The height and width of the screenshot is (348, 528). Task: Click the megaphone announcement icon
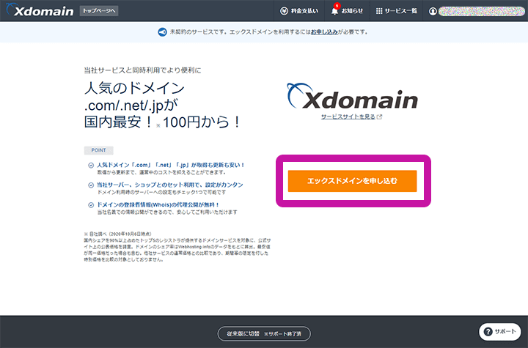click(x=162, y=32)
